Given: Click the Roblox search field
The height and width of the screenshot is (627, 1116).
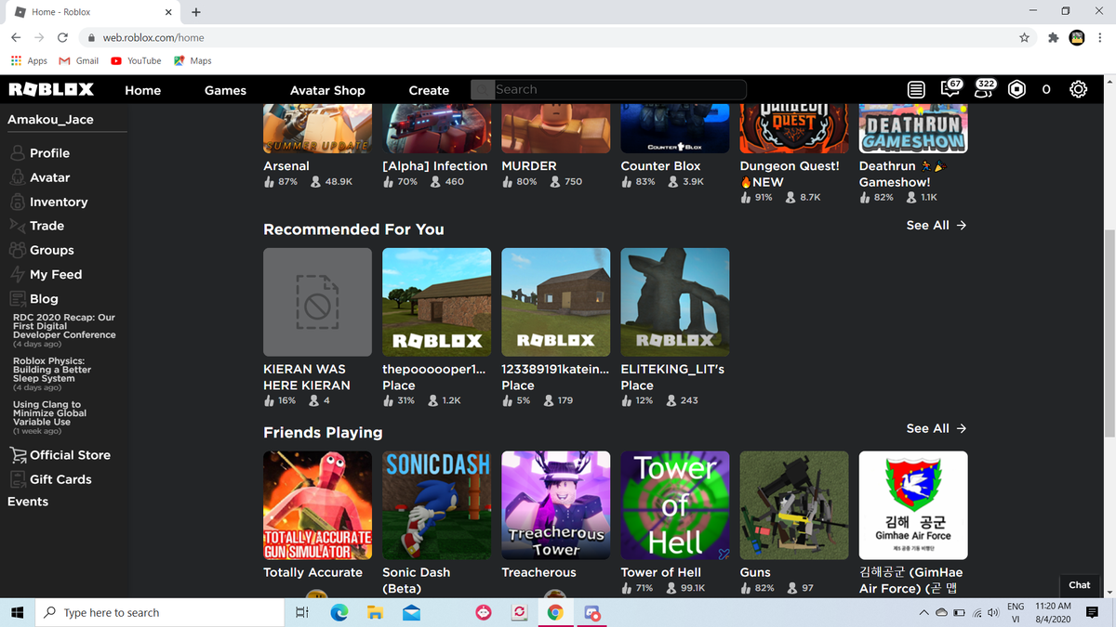Looking at the screenshot, I should 608,90.
